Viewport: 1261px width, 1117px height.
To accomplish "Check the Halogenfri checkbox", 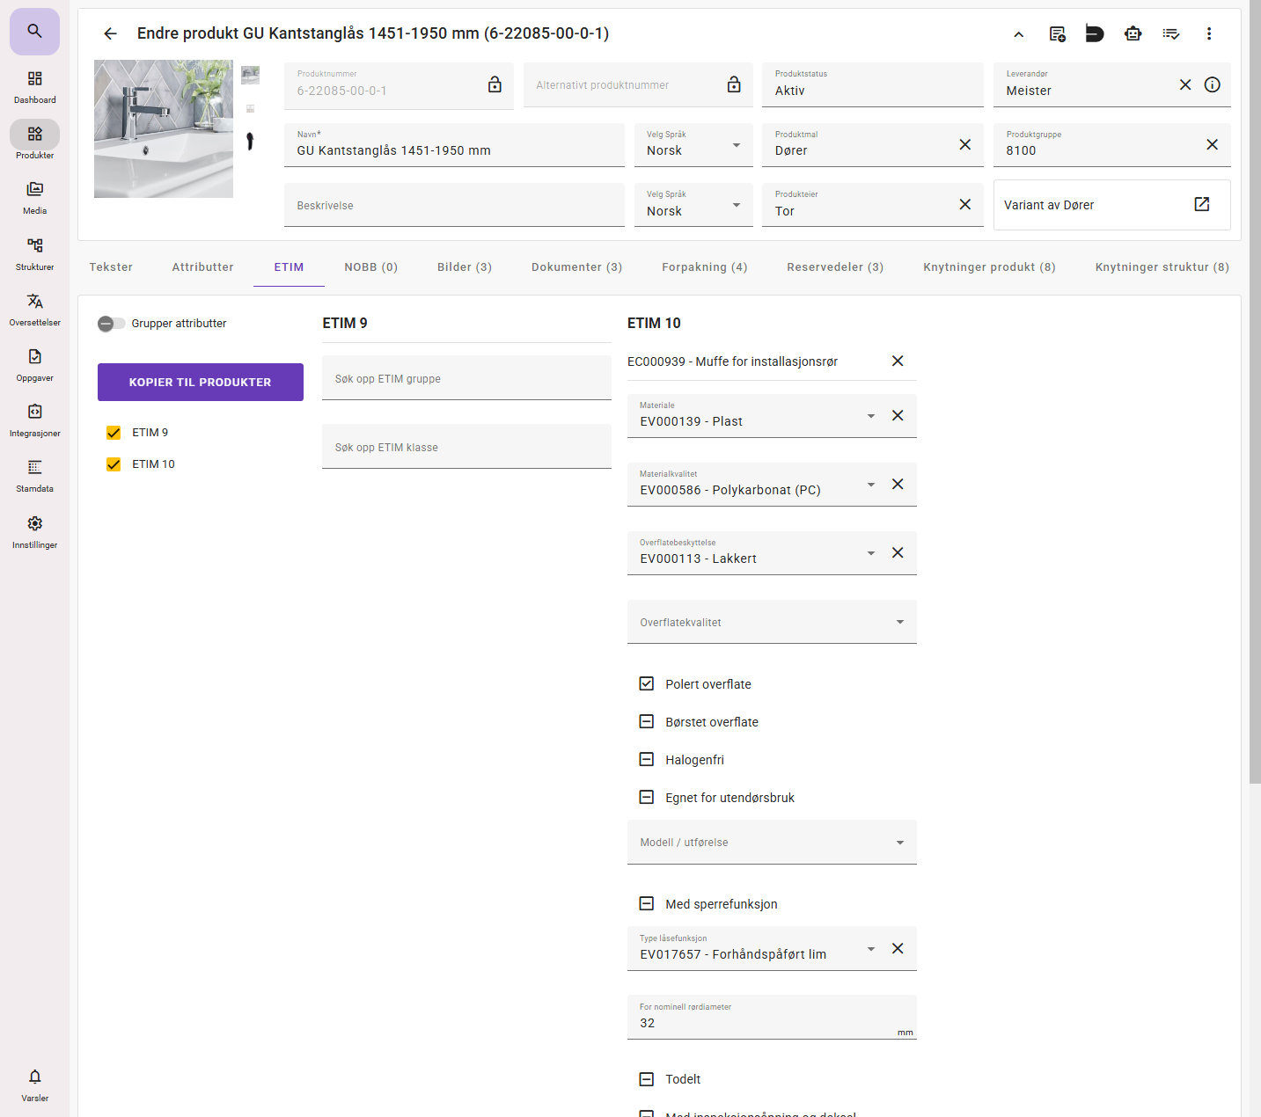I will click(647, 760).
